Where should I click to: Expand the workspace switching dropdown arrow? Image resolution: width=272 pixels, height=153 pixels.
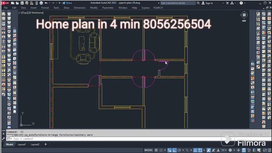(234, 150)
